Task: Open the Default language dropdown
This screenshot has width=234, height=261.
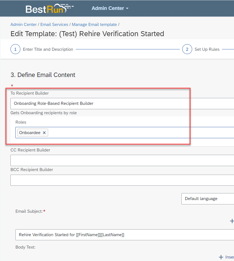Action: coord(208,199)
